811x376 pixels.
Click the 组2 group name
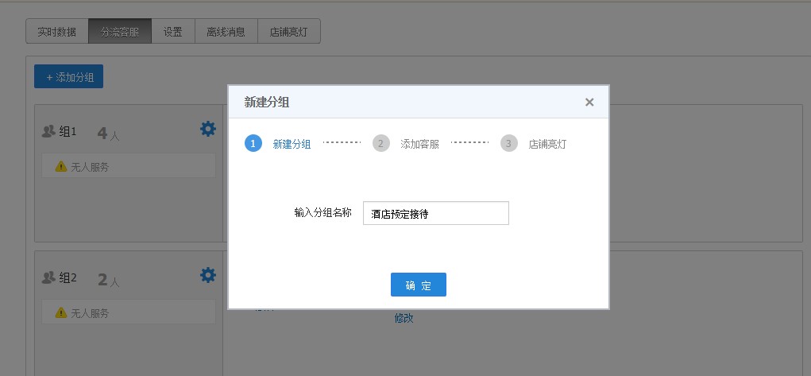[x=68, y=278]
